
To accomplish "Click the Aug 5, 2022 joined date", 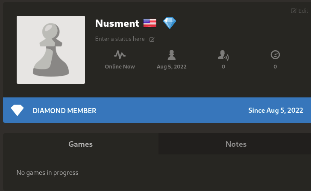I will (x=172, y=67).
